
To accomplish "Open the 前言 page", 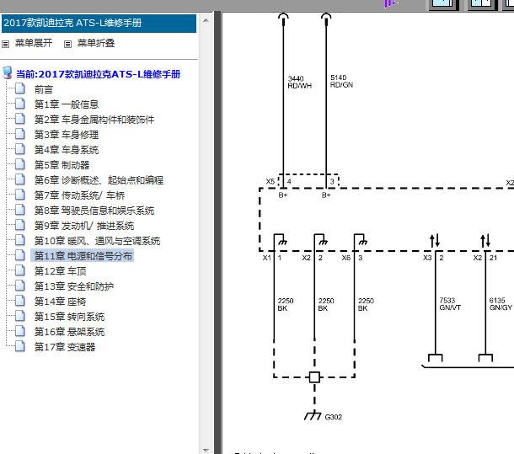I will [x=44, y=89].
